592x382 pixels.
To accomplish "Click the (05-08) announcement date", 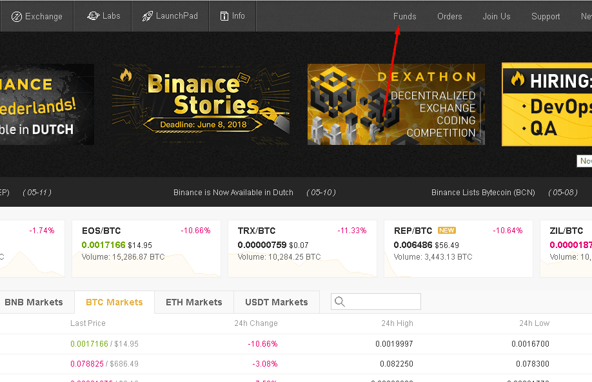I will 563,193.
